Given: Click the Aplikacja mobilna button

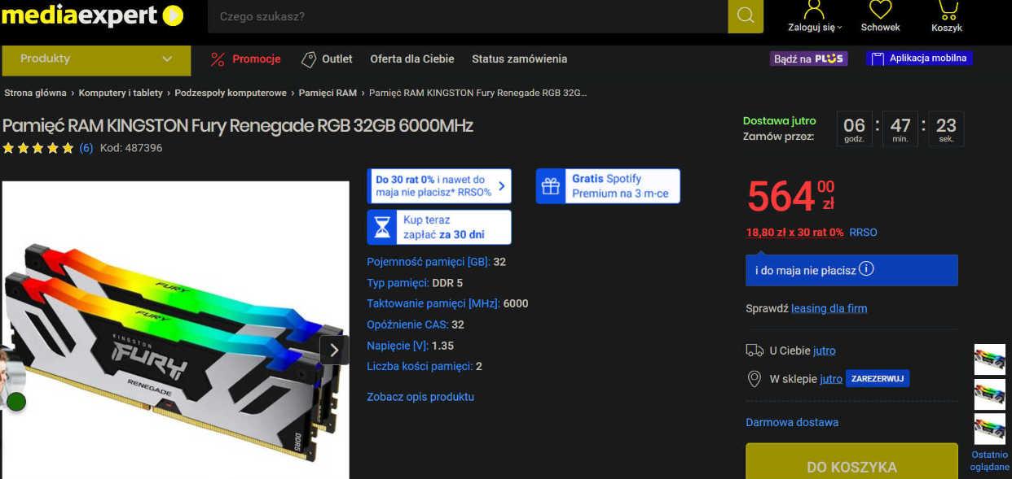Looking at the screenshot, I should coord(919,59).
